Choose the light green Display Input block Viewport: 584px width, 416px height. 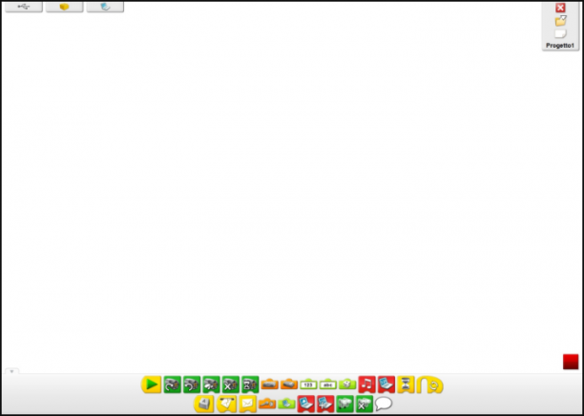(x=286, y=404)
